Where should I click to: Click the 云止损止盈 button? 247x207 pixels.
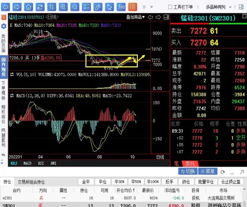pos(231,182)
